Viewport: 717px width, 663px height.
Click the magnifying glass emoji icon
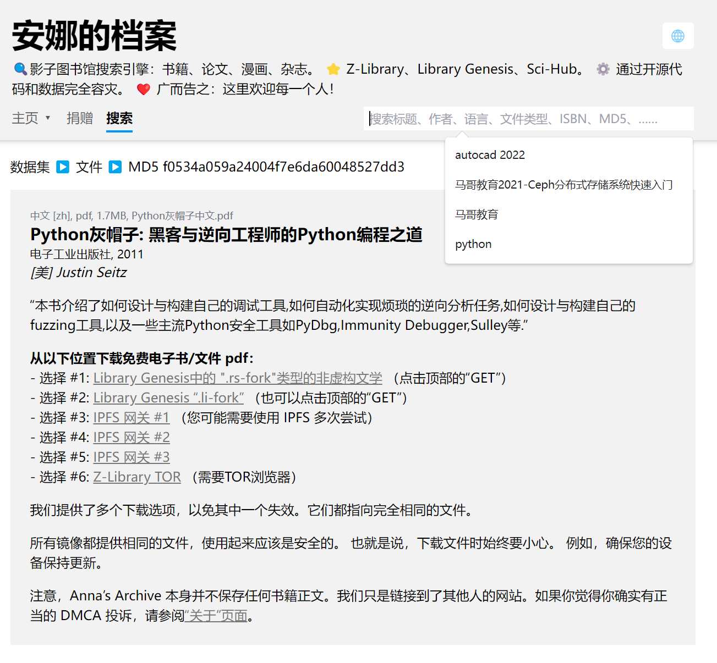20,69
